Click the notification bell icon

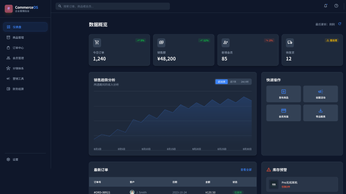(326, 6)
